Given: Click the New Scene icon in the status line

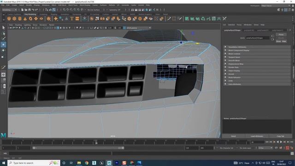Looking at the screenshot, I should click(x=23, y=10).
